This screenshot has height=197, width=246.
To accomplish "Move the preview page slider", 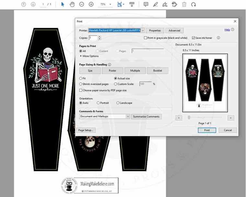I will pyautogui.click(x=189, y=117).
